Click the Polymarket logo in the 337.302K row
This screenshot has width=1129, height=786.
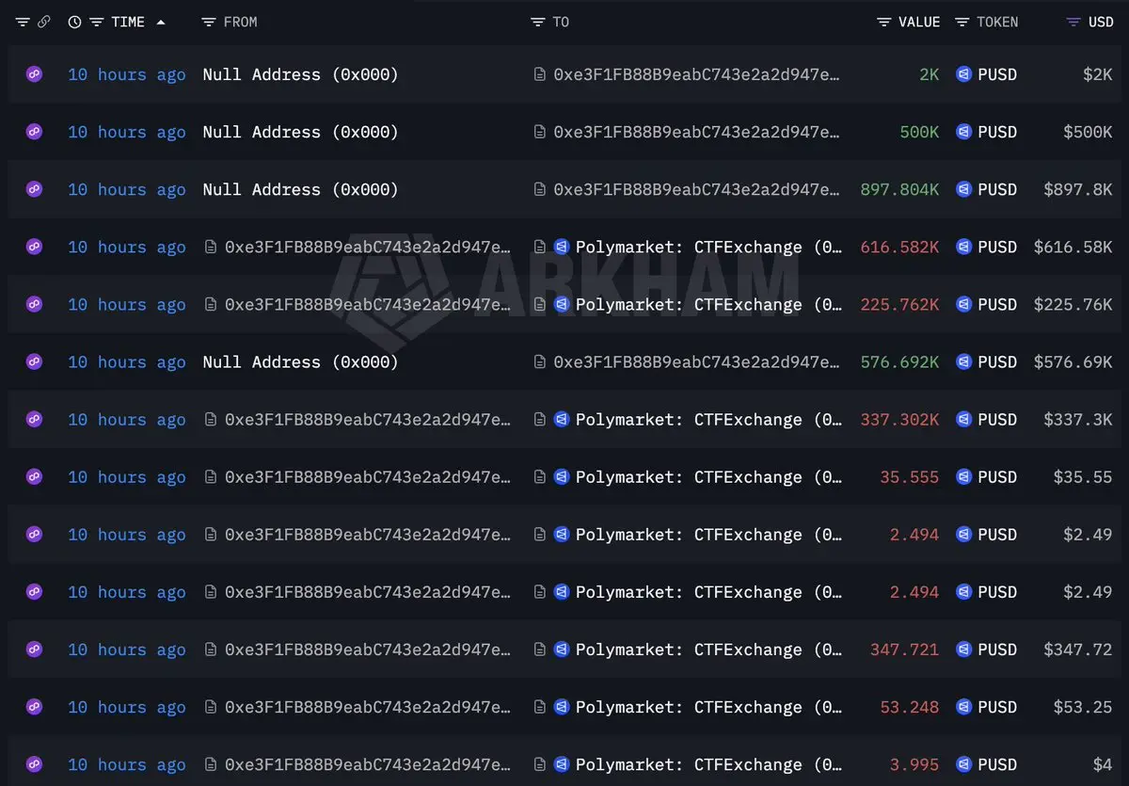point(562,419)
